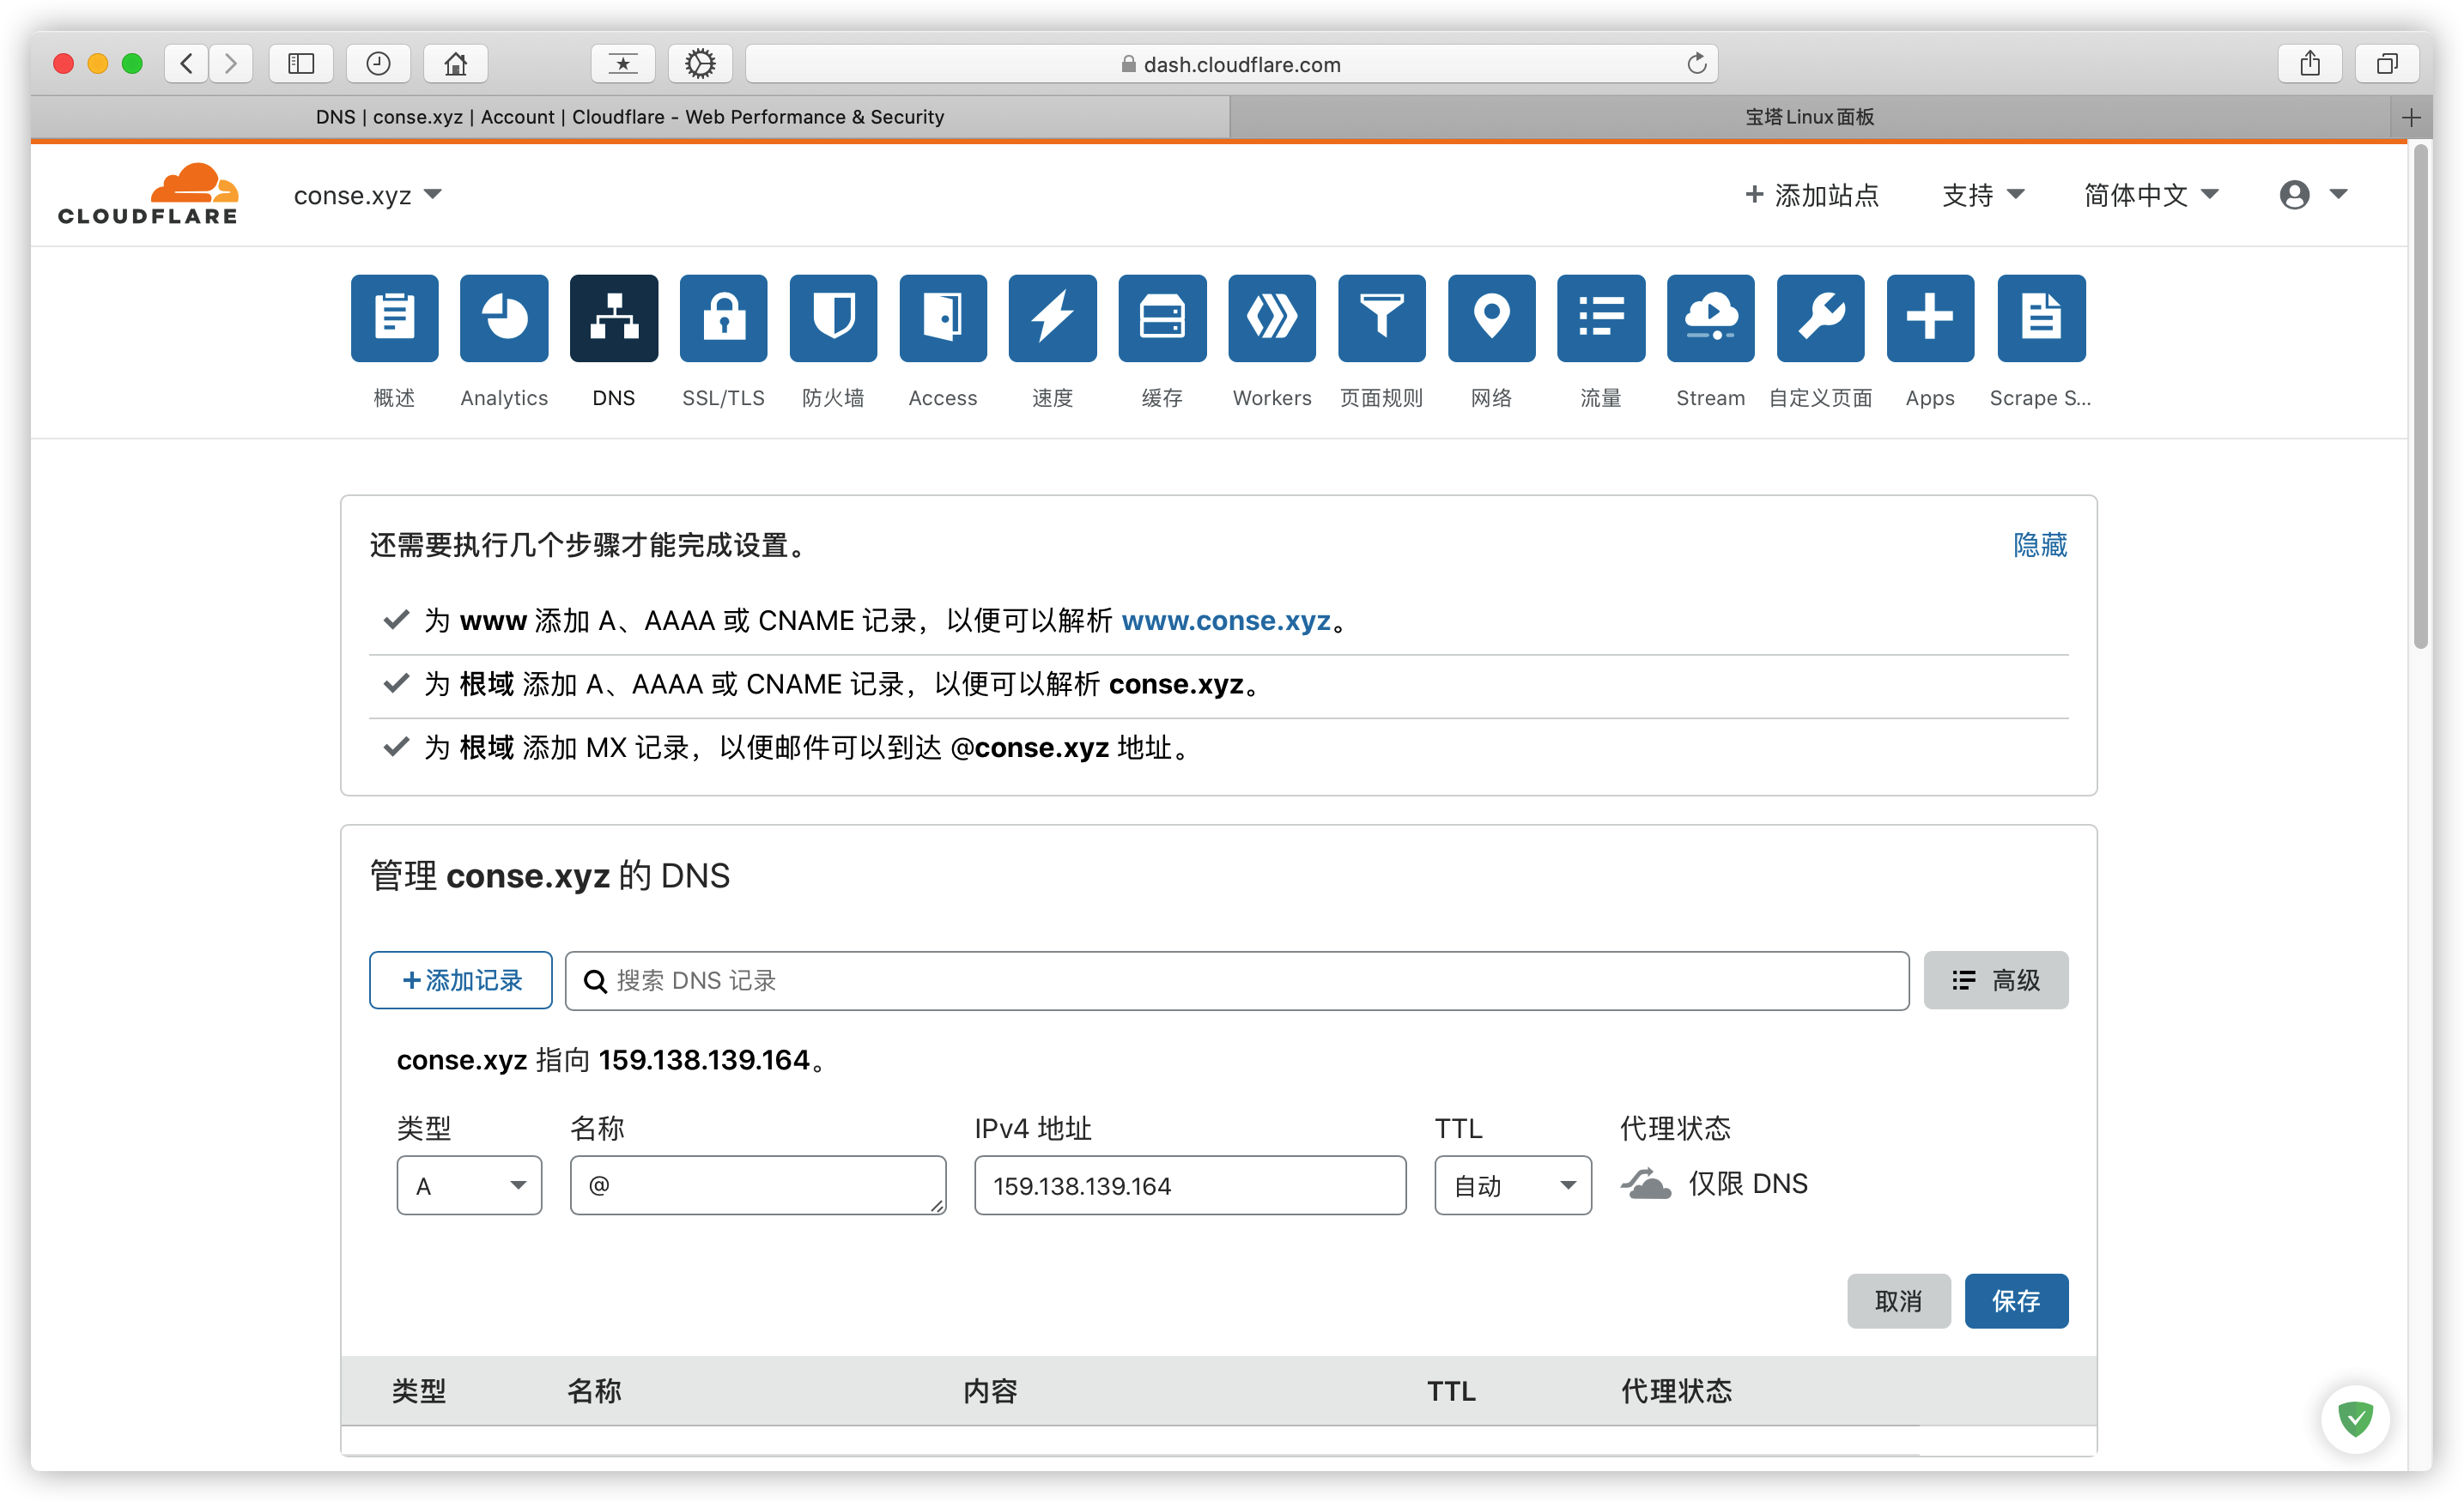2464x1502 pixels.
Task: Open the Stream cloud icon
Action: pyautogui.click(x=1711, y=318)
